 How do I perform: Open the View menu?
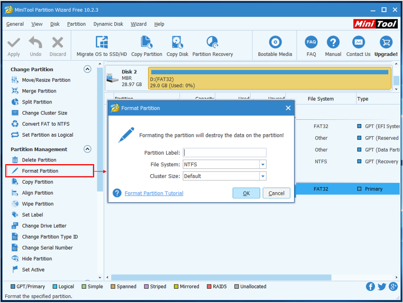(x=36, y=24)
